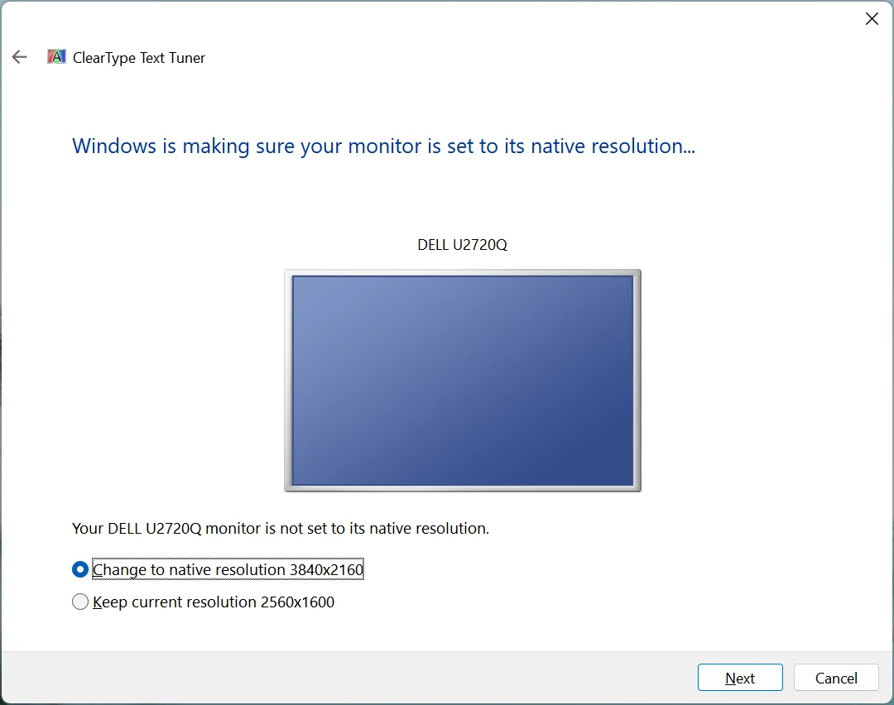
Task: Click the native resolution heading text
Action: click(383, 146)
